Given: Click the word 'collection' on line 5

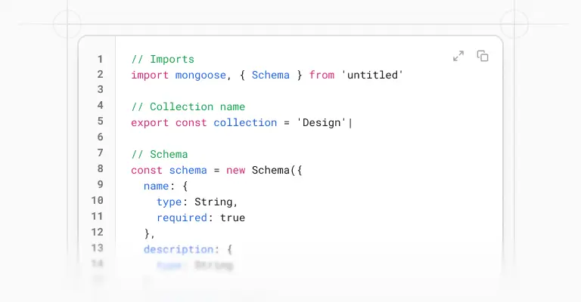Looking at the screenshot, I should (245, 123).
